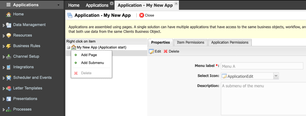Viewport: 306px width, 116px height.
Task: Collapse the My New App tree node
Action: [x=68, y=47]
